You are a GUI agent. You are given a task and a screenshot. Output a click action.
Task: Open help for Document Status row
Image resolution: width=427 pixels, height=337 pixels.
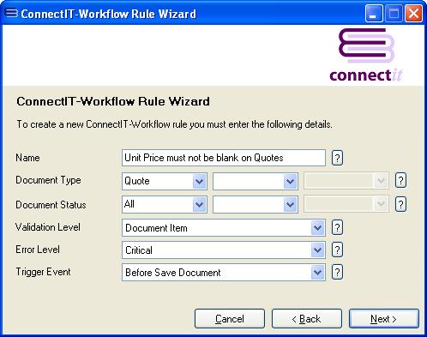pyautogui.click(x=400, y=204)
